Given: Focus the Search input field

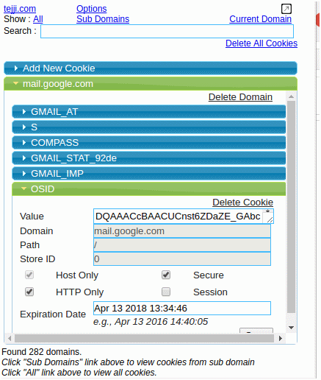Looking at the screenshot, I should click(x=167, y=31).
